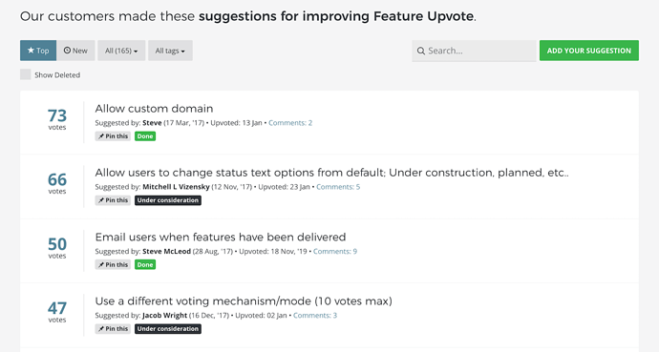Enable the Show Deleted checkbox

point(26,74)
